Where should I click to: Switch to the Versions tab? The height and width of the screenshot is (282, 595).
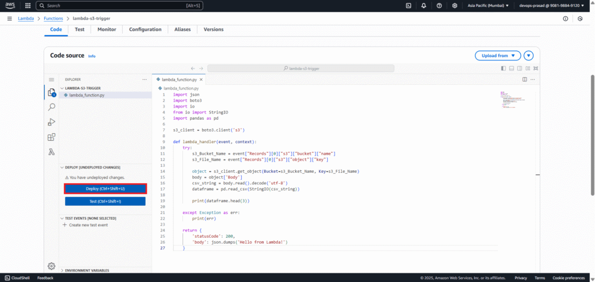point(214,30)
